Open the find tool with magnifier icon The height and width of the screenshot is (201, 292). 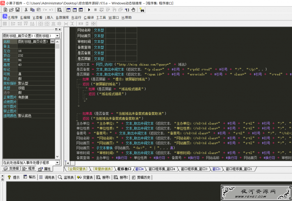(x=59, y=10)
